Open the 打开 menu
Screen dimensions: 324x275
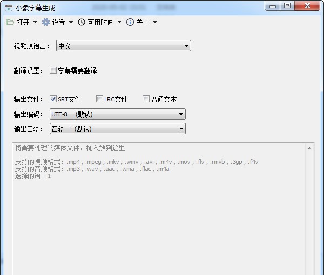coord(22,22)
